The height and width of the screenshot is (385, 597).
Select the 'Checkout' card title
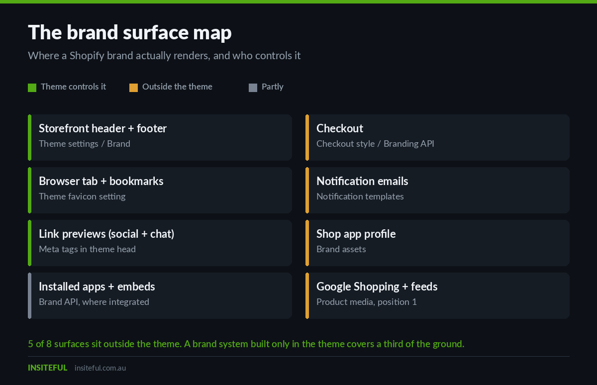(x=340, y=128)
